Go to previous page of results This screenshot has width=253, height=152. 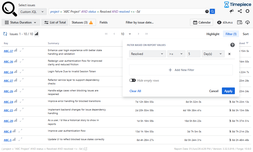click(114, 34)
